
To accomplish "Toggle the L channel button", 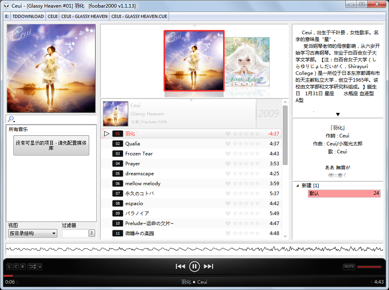I will 9,266.
